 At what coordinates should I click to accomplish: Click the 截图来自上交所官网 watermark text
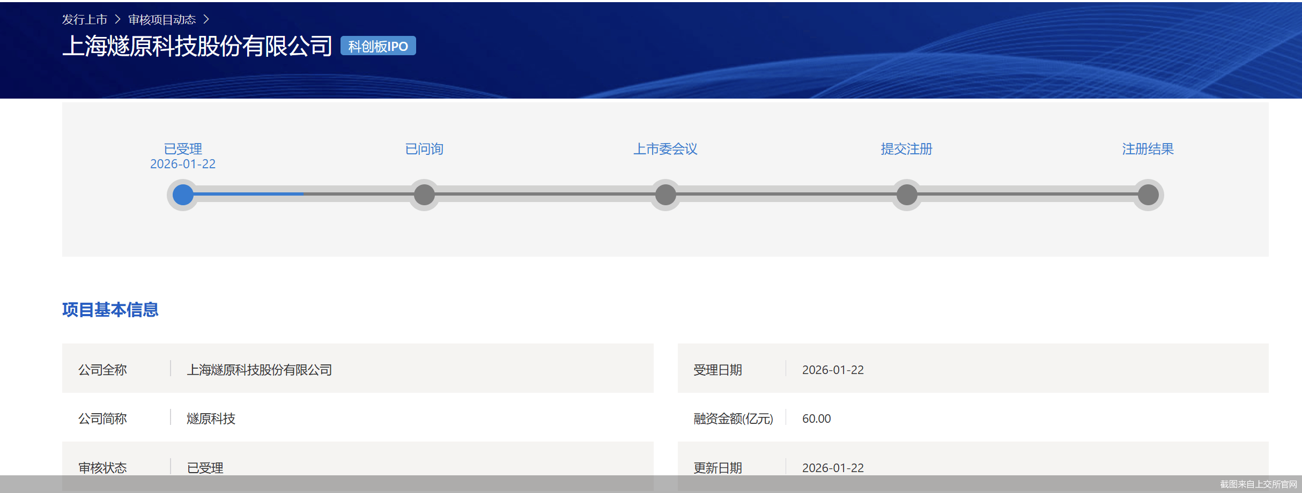(1258, 484)
